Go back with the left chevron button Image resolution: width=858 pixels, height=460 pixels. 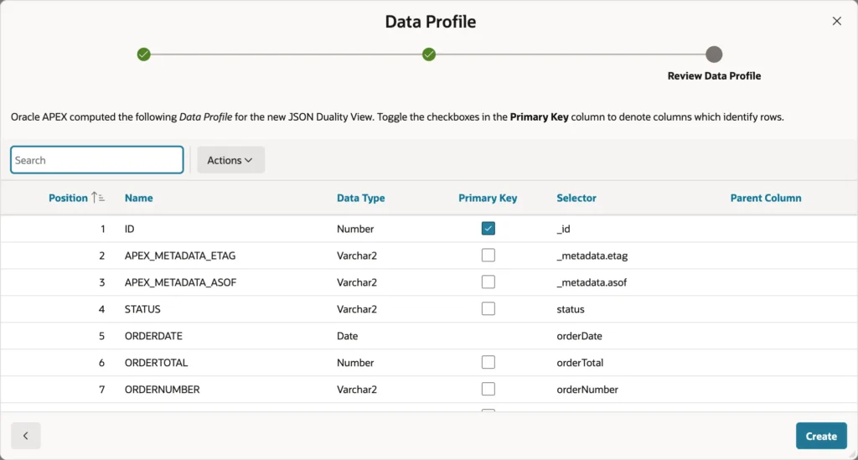(26, 436)
